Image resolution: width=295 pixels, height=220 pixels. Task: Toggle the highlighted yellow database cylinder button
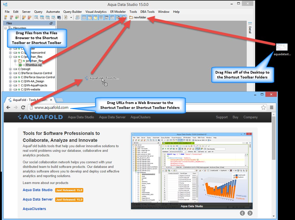95,17
